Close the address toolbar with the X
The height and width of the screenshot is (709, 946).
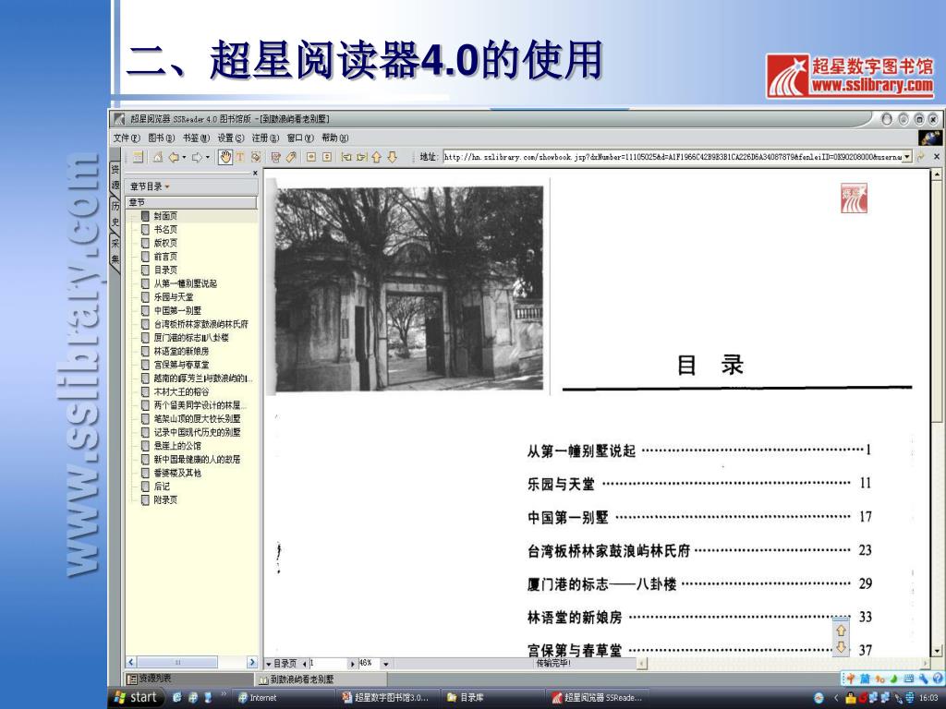[937, 157]
